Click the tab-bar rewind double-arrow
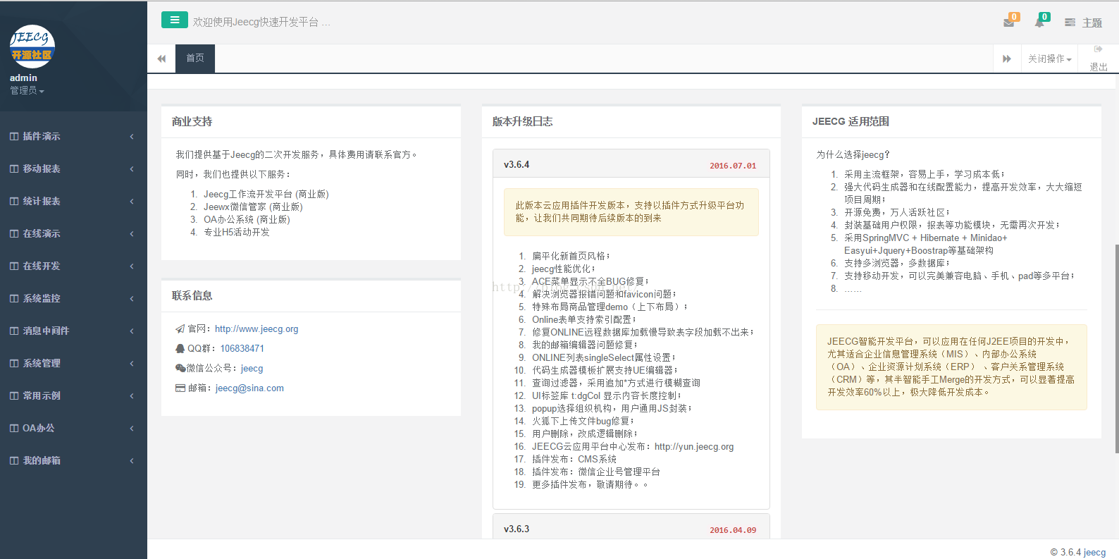The height and width of the screenshot is (559, 1119). (x=161, y=59)
